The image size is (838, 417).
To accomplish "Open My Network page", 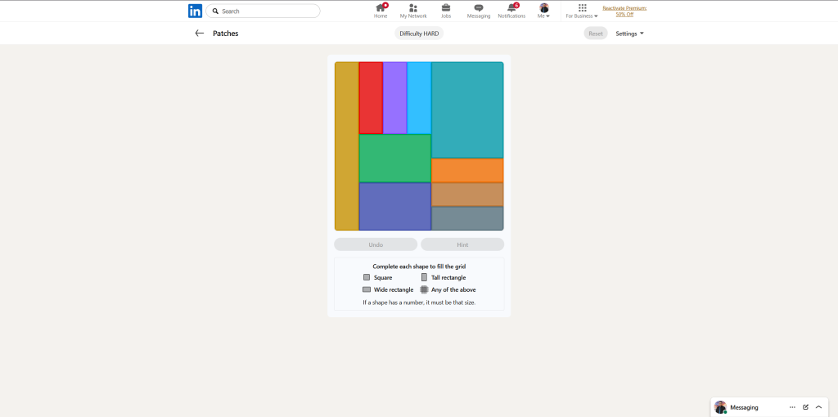I will click(413, 11).
